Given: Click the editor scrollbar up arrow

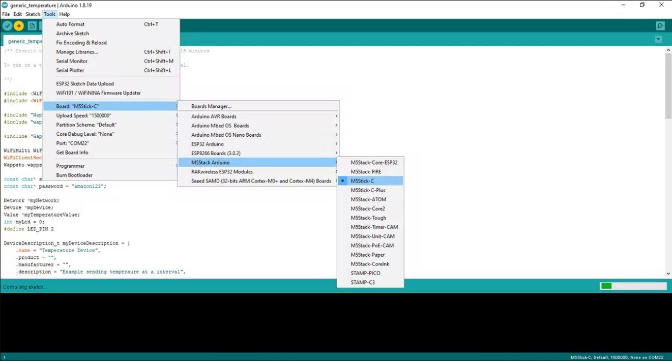Looking at the screenshot, I should click(668, 50).
